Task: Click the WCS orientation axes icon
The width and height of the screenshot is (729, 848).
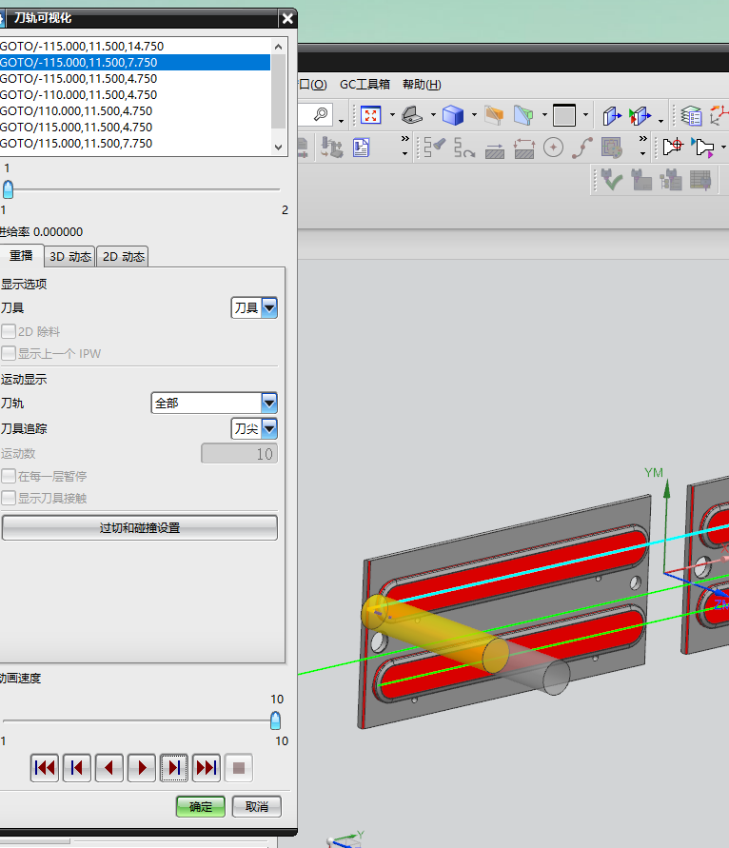Action: pos(719,115)
